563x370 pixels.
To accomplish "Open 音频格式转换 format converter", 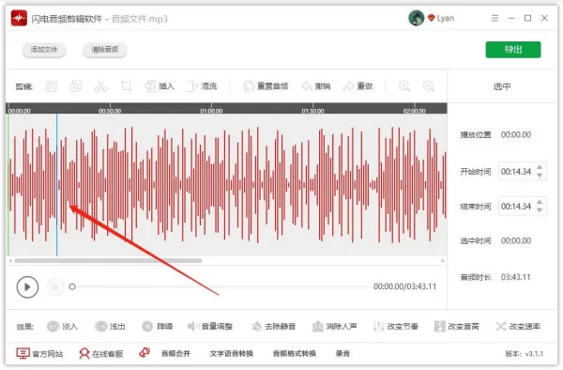I will (295, 353).
